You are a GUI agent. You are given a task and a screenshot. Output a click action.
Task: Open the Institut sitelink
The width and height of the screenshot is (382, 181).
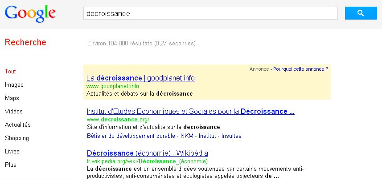(207, 136)
